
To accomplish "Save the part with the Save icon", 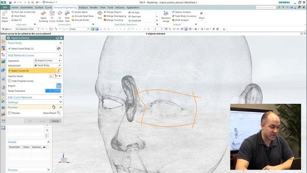I will point(10,2).
